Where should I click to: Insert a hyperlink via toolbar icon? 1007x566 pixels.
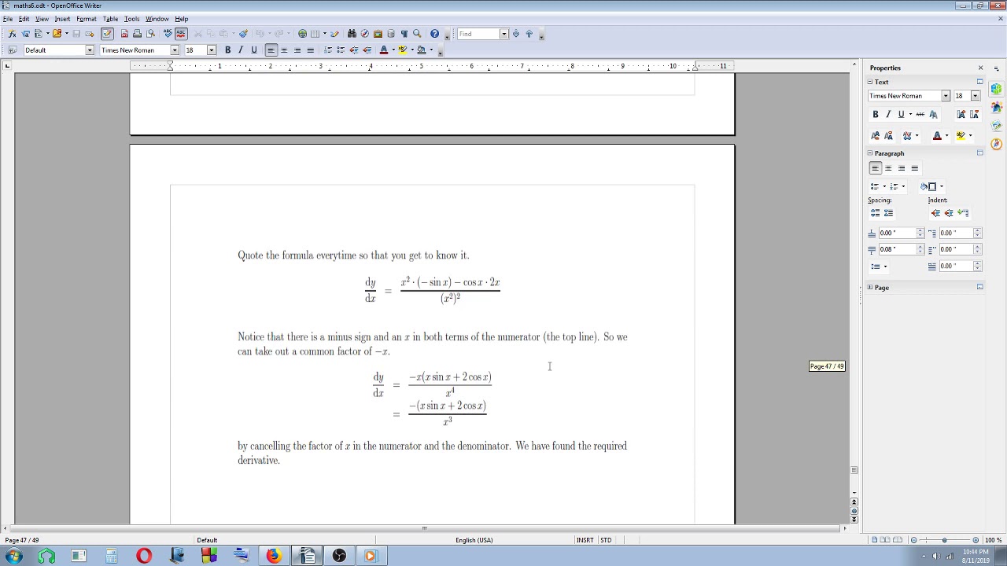[302, 34]
